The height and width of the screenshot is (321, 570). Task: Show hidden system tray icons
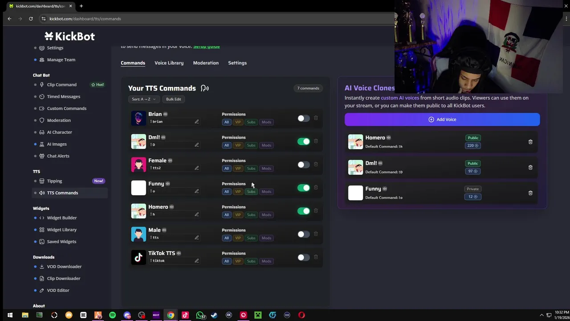pyautogui.click(x=542, y=315)
